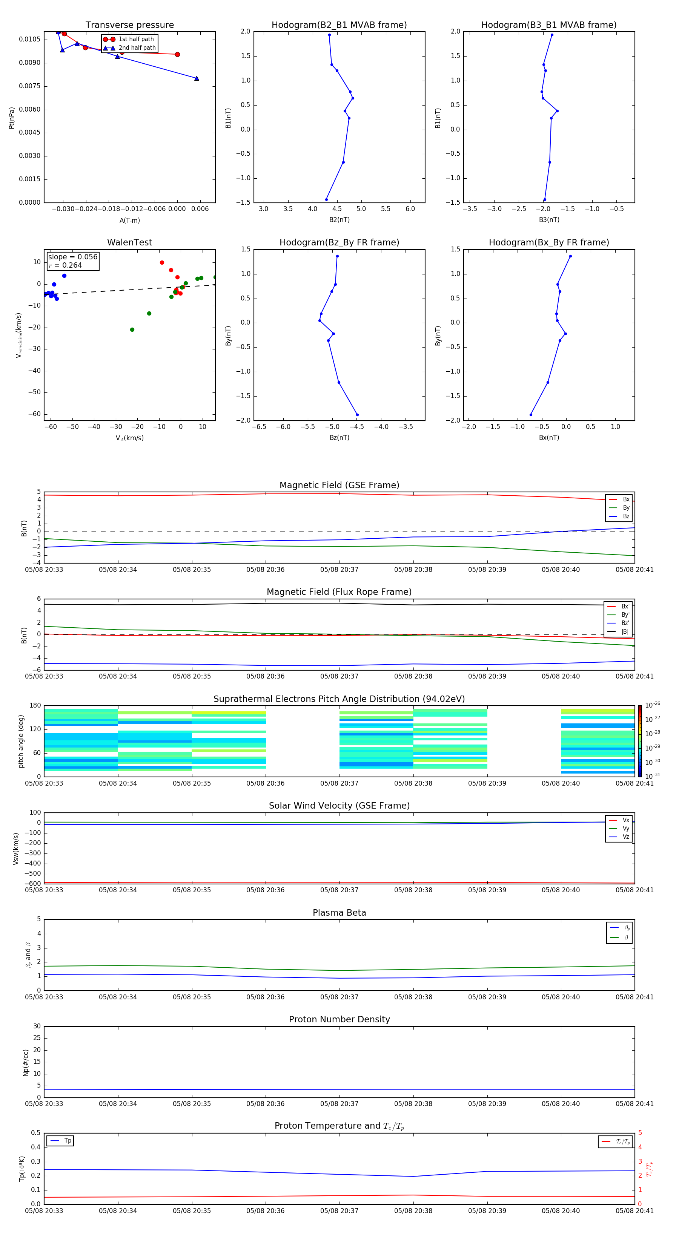Click "By'" in flux rope legend

619,615
